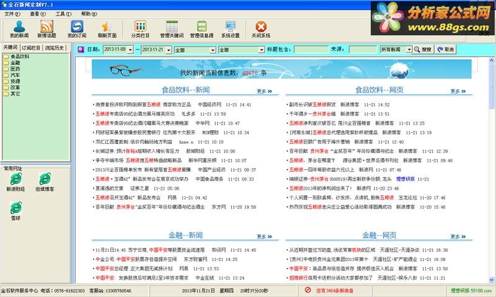Open 我的订阅 toolbar icon
Image resolution: width=496 pixels, height=297 pixels.
tap(77, 29)
